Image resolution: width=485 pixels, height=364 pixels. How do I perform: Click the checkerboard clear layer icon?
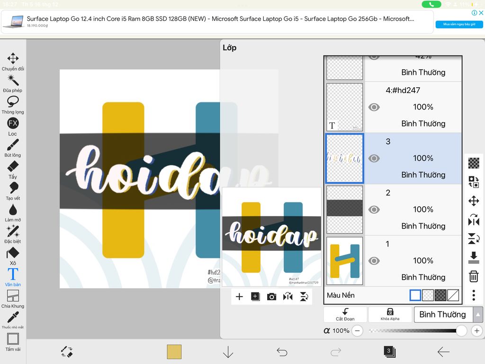(474, 163)
